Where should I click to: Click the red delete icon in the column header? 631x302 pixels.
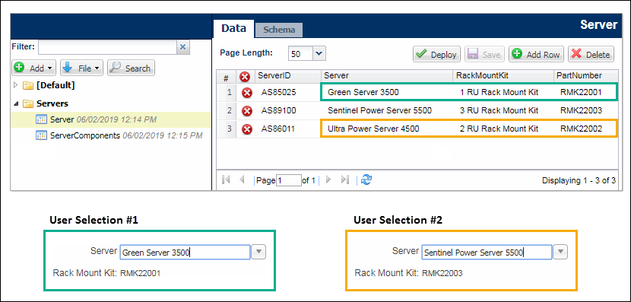click(x=244, y=77)
